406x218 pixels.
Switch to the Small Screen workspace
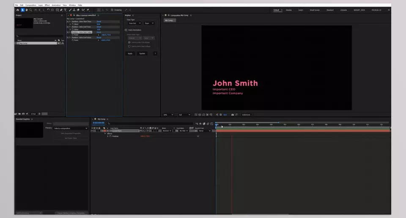point(315,10)
